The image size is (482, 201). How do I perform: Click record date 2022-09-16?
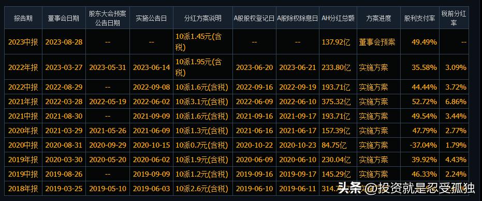254,87
